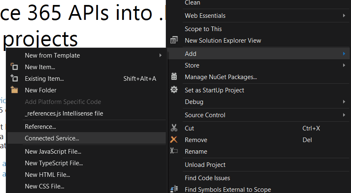Click the Manage NuGet Packages icon
Image resolution: width=351 pixels, height=193 pixels.
coord(174,77)
